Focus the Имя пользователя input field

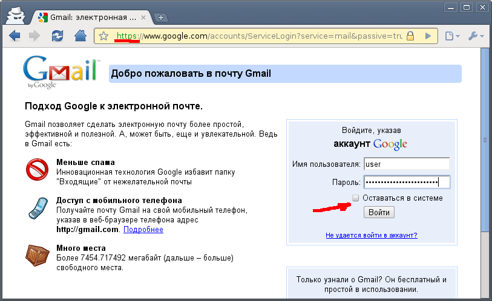point(407,164)
